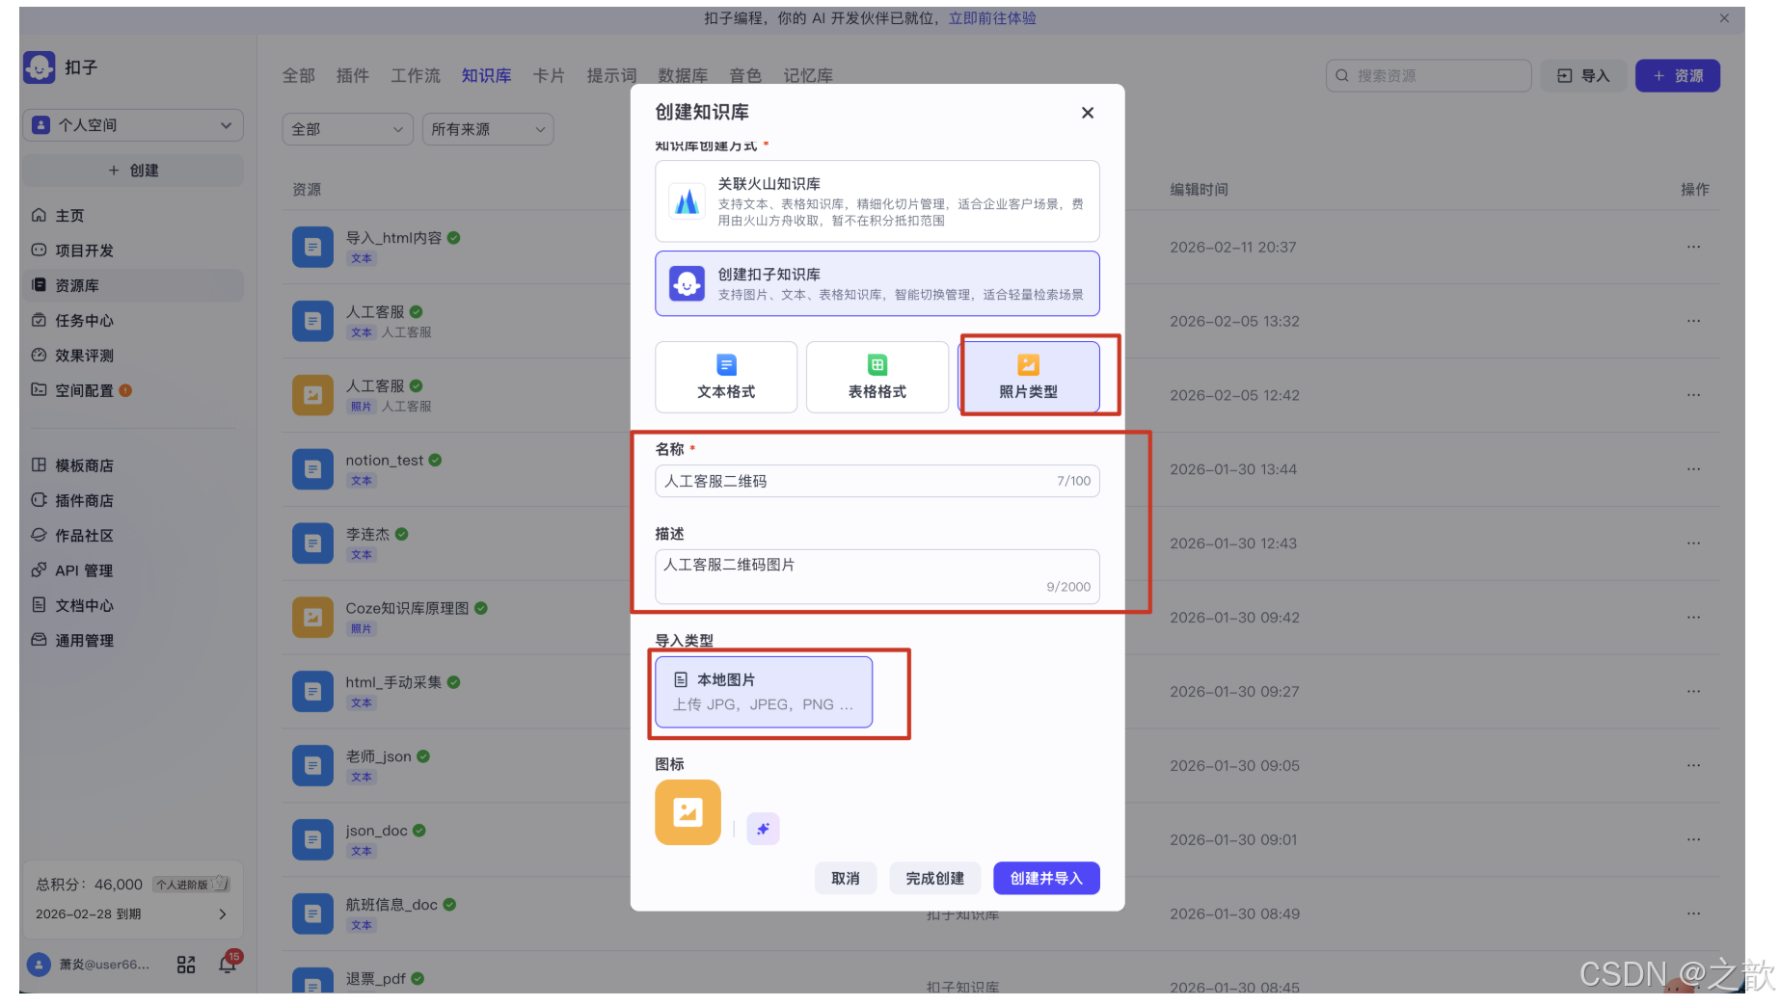This screenshot has width=1780, height=1006.
Task: Switch to the 音色 tab
Action: pyautogui.click(x=745, y=75)
